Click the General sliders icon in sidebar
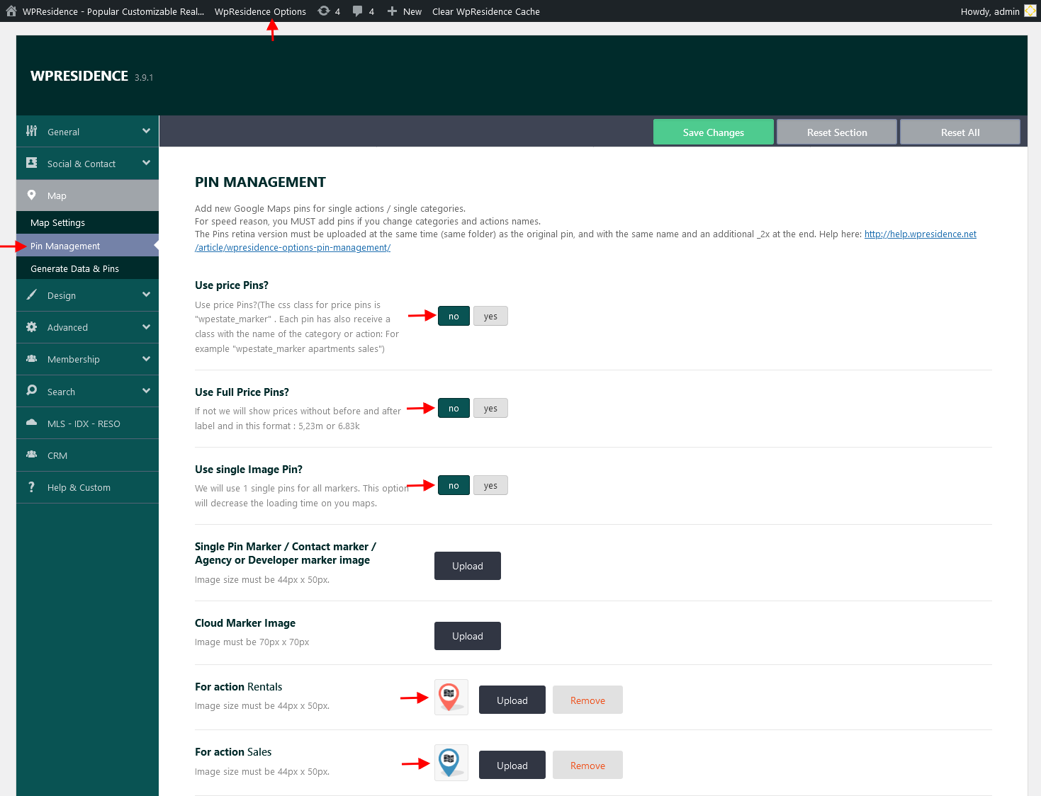The height and width of the screenshot is (796, 1041). [32, 131]
